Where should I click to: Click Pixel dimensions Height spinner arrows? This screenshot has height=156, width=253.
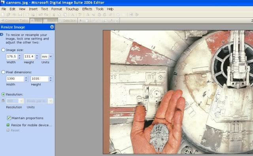pyautogui.click(x=51, y=79)
